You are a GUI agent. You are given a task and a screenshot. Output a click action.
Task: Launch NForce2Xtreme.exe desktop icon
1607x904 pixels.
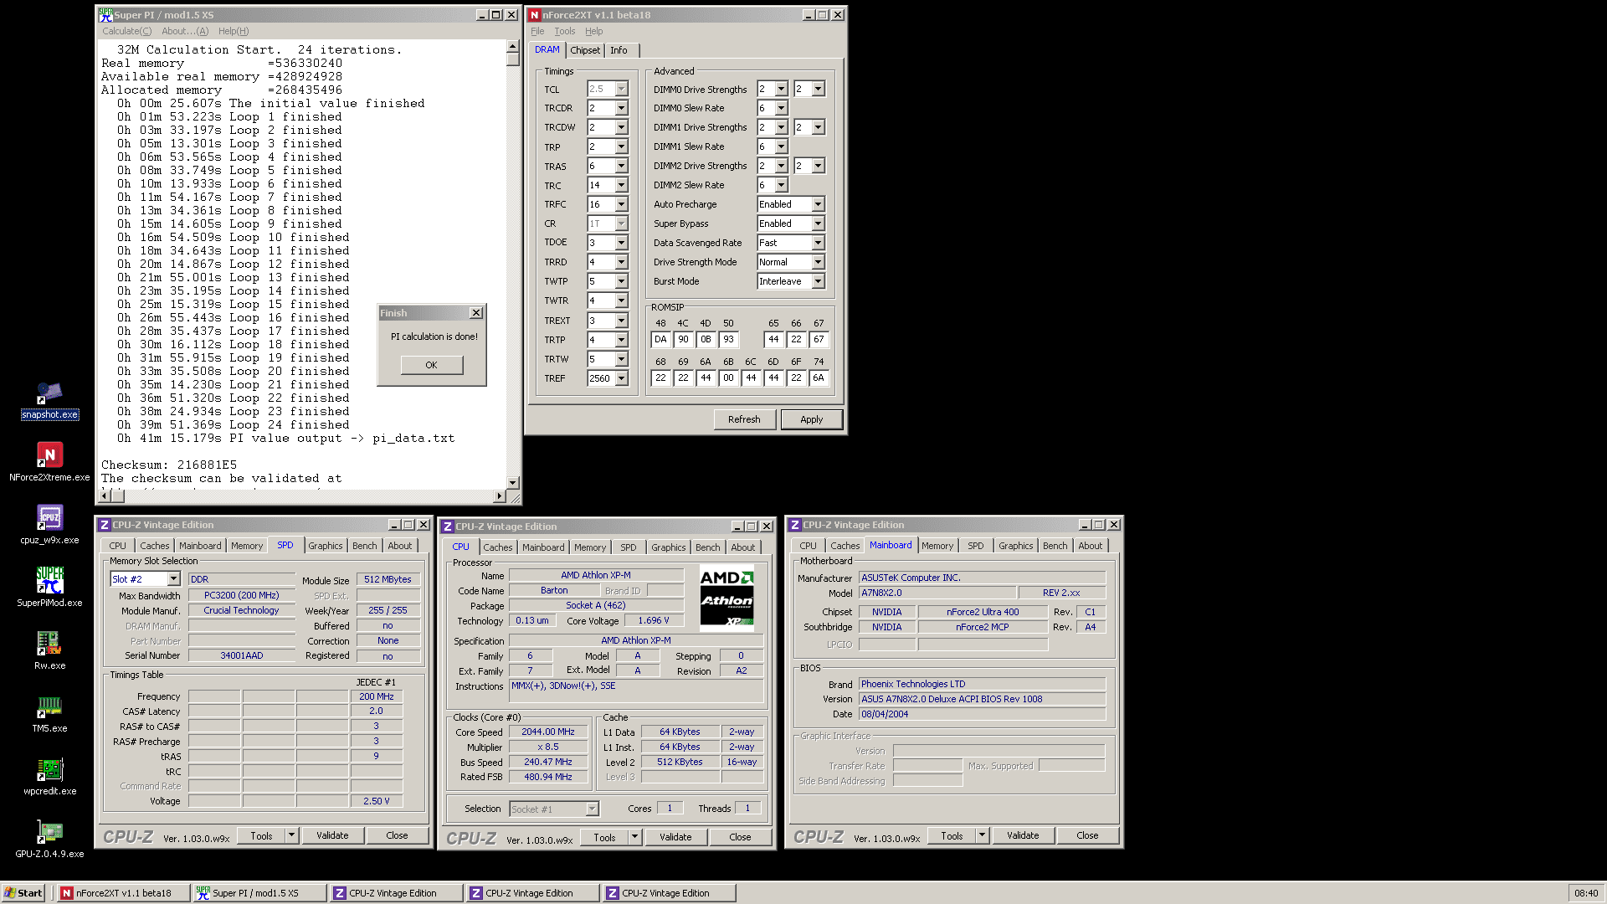49,463
